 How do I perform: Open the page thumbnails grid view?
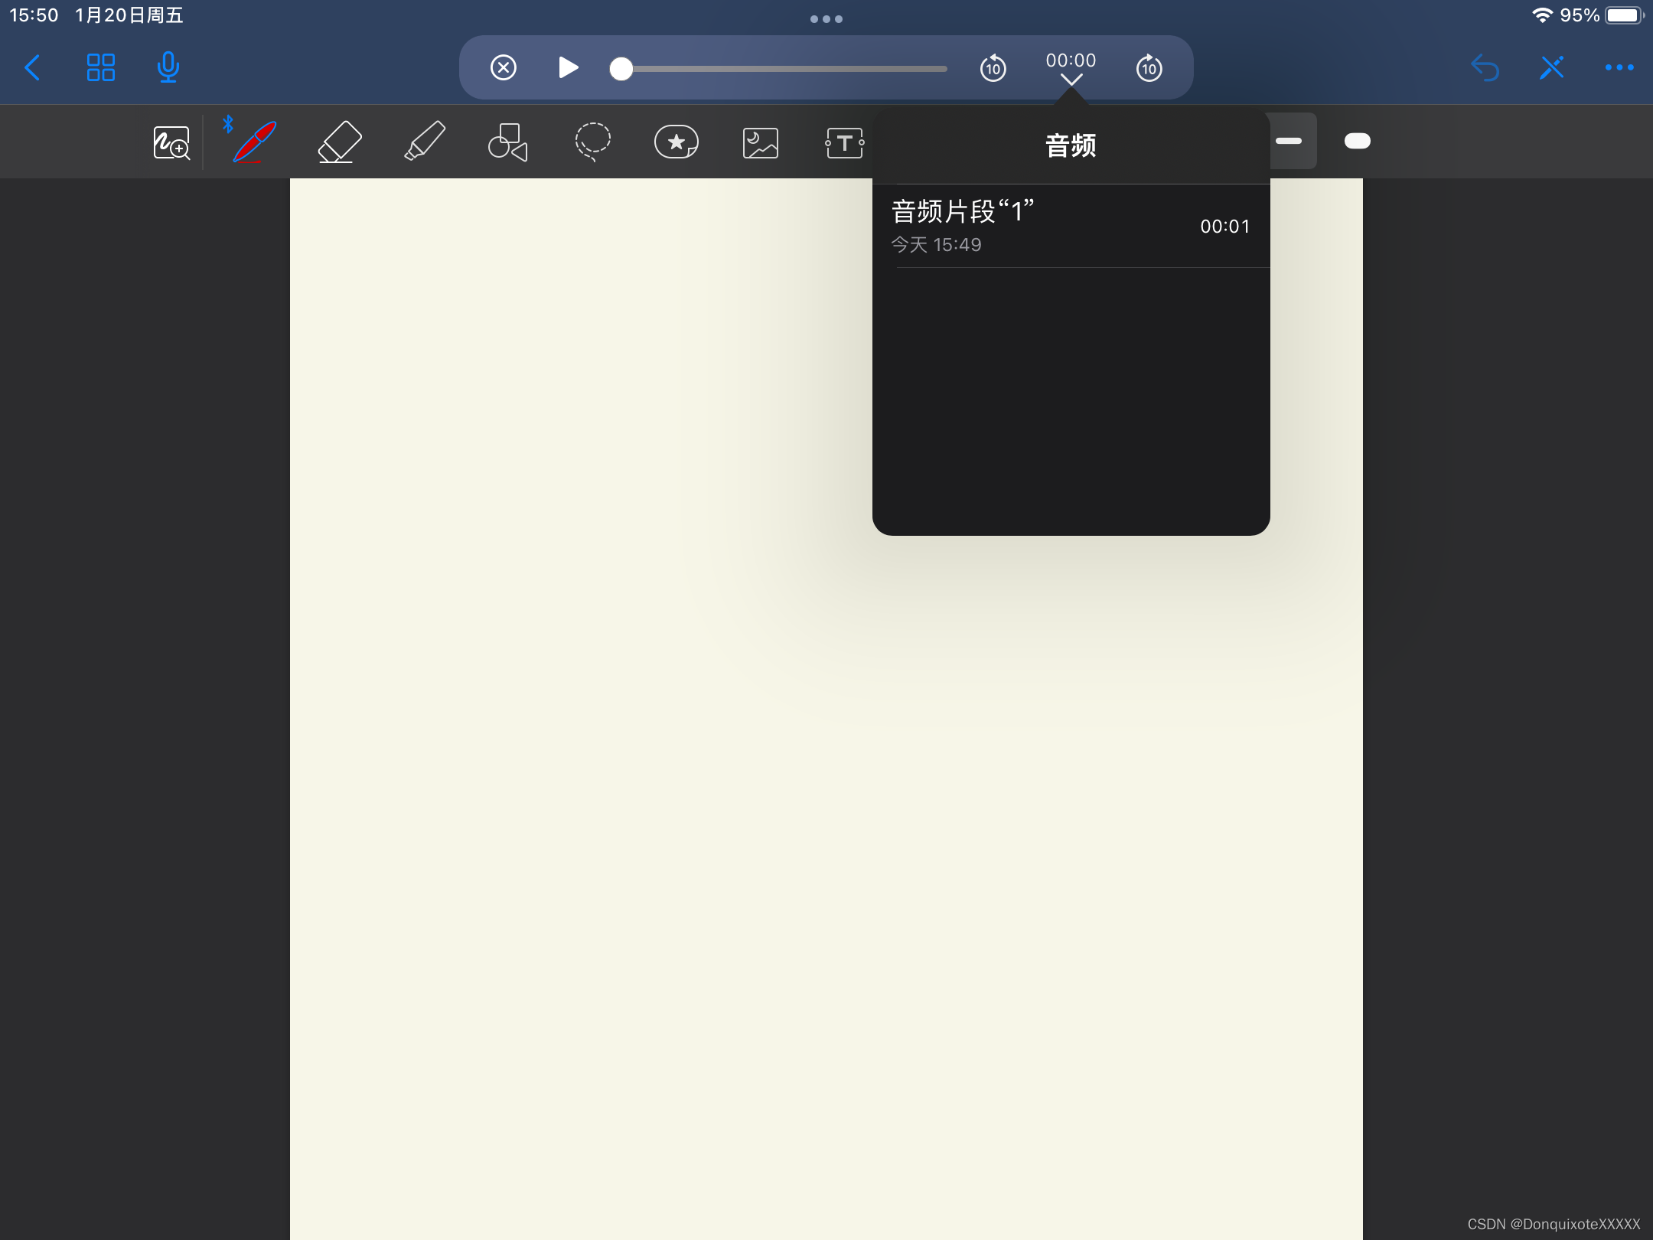pos(100,67)
